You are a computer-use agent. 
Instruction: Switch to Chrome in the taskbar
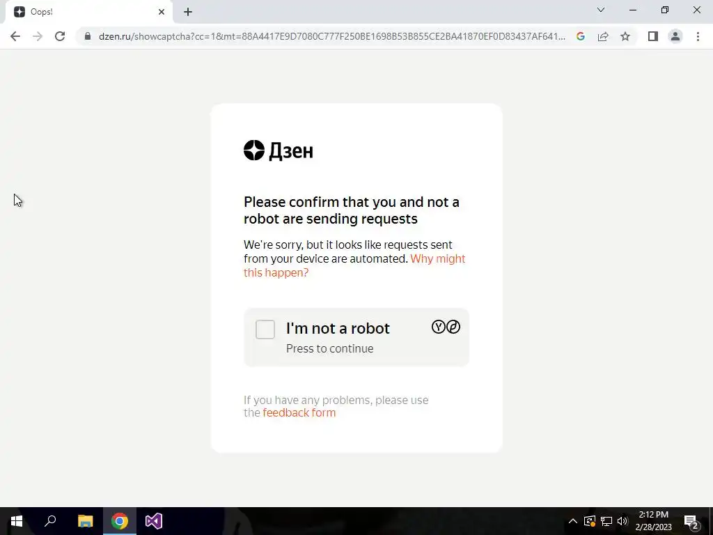click(x=120, y=521)
